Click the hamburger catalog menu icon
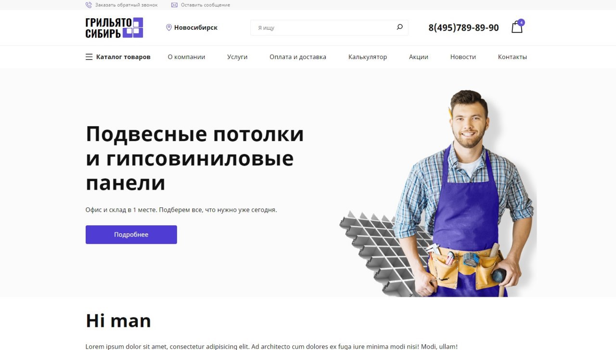The height and width of the screenshot is (350, 616). 89,57
